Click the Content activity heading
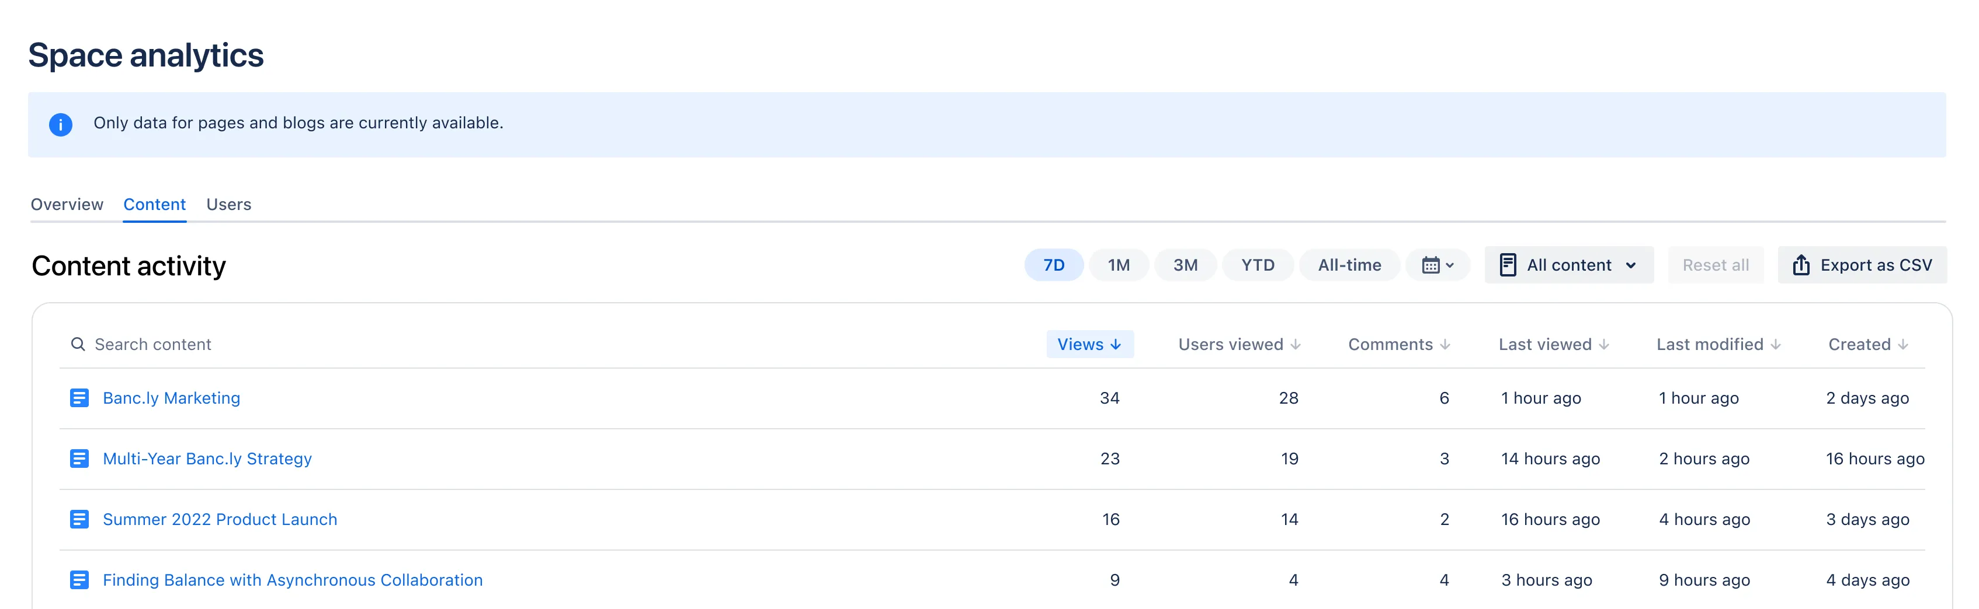Screen dimensions: 1979x609 pyautogui.click(x=129, y=266)
